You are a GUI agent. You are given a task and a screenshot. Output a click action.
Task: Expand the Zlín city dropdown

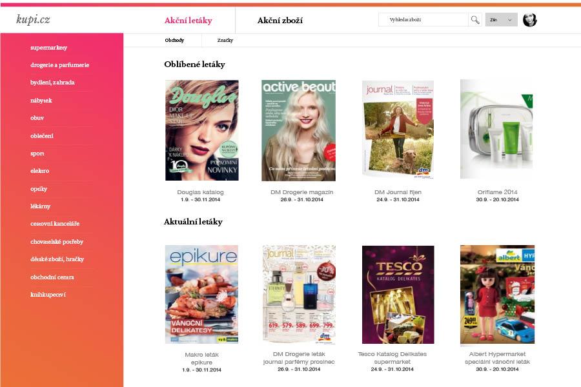(x=502, y=19)
